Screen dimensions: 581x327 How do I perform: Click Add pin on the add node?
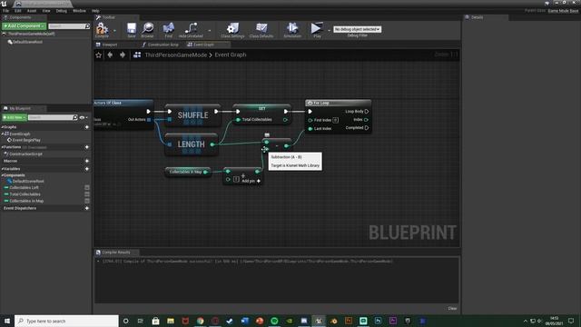(x=251, y=181)
